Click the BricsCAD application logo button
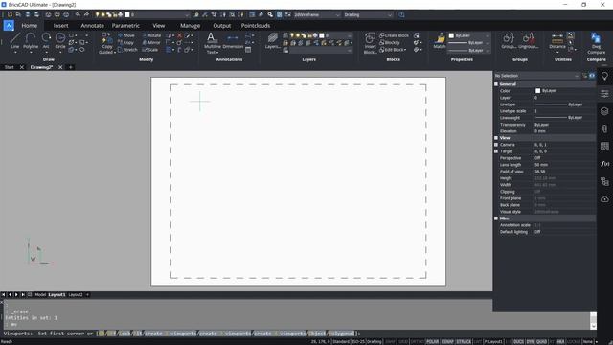The image size is (613, 345). (x=9, y=26)
